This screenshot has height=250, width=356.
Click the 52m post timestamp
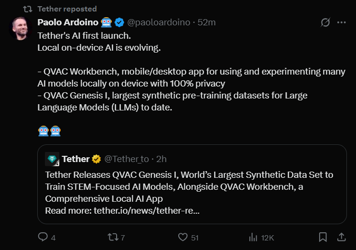207,22
